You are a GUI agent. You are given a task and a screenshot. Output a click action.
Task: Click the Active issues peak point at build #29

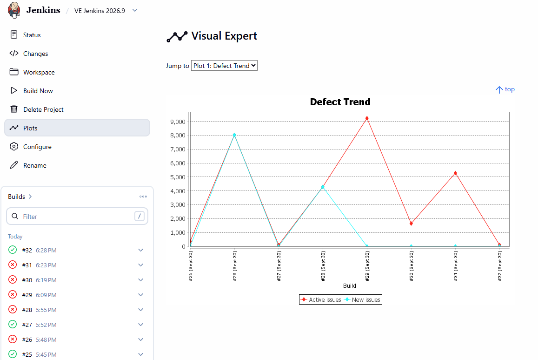tap(367, 118)
